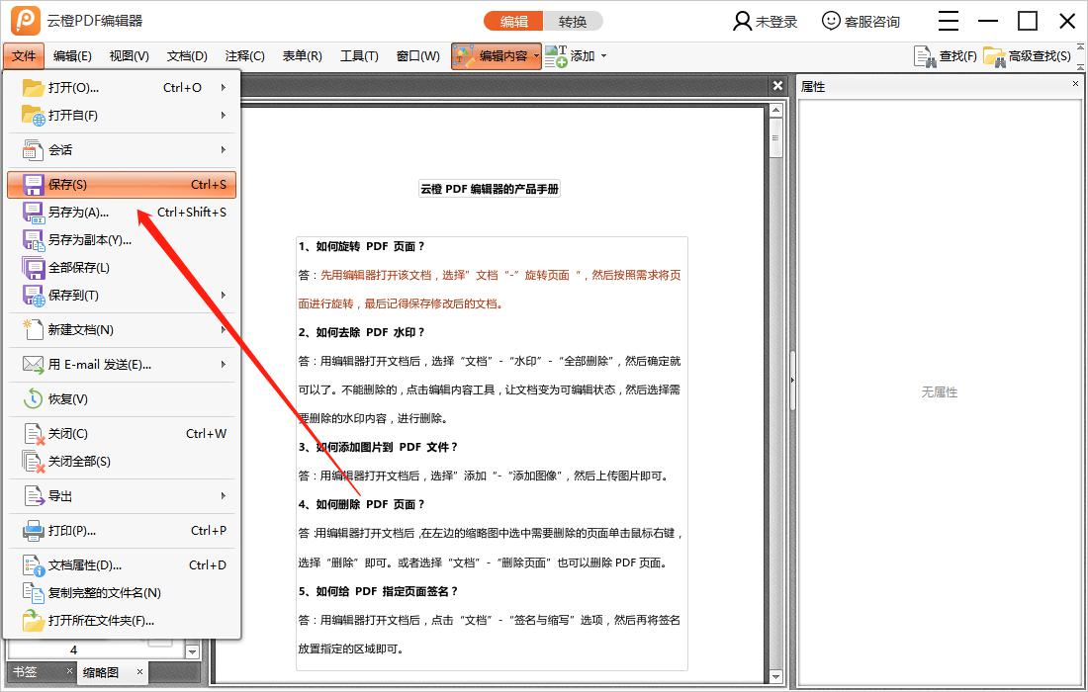This screenshot has width=1088, height=692.
Task: Expand the 保存到(T) submenu arrow
Action: pos(224,296)
